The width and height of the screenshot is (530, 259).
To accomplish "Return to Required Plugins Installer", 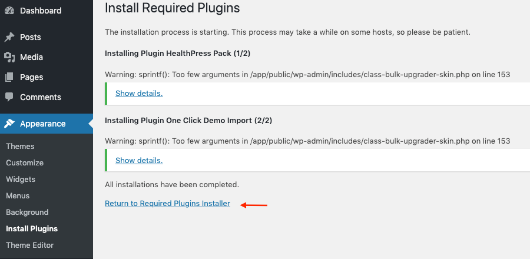I will [x=167, y=204].
